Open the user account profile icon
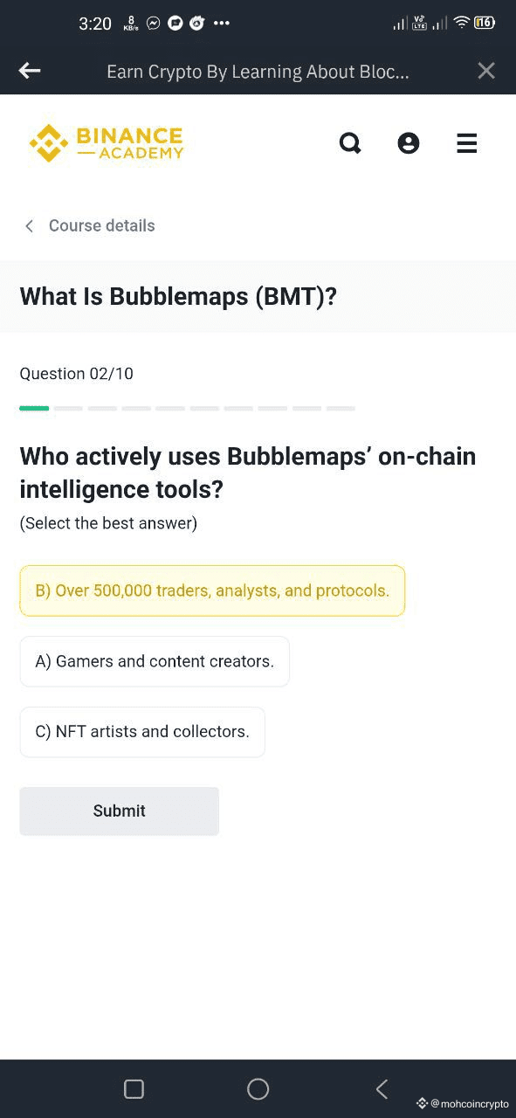Screen dimensions: 516x1118 (x=409, y=143)
